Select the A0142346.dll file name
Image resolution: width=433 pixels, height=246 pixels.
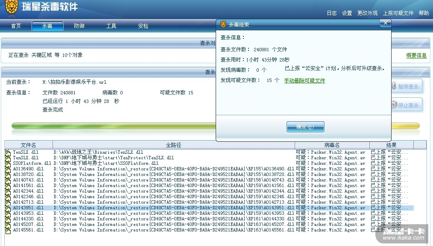tap(28, 196)
